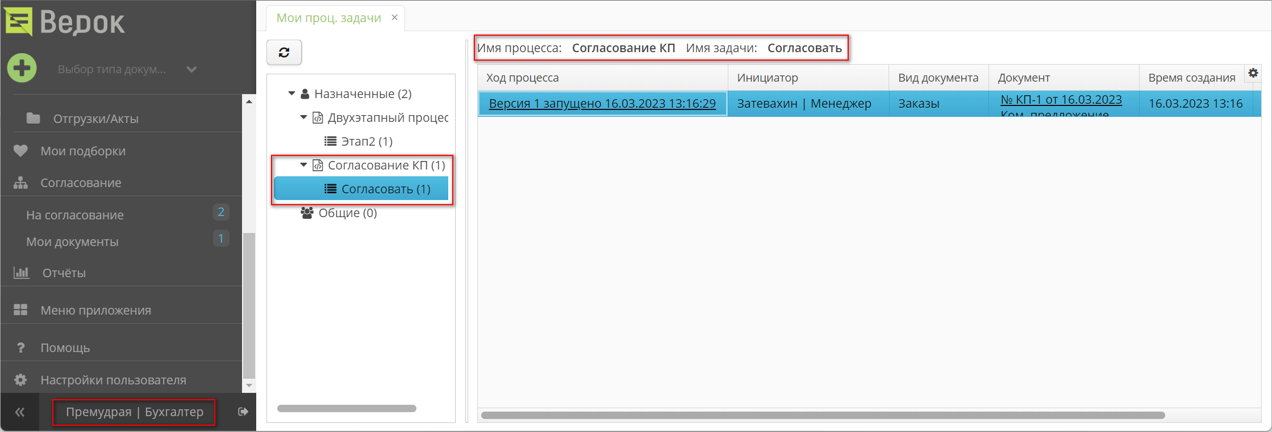Click the question mark Помощь icon
Viewport: 1272px width, 432px height.
click(20, 348)
